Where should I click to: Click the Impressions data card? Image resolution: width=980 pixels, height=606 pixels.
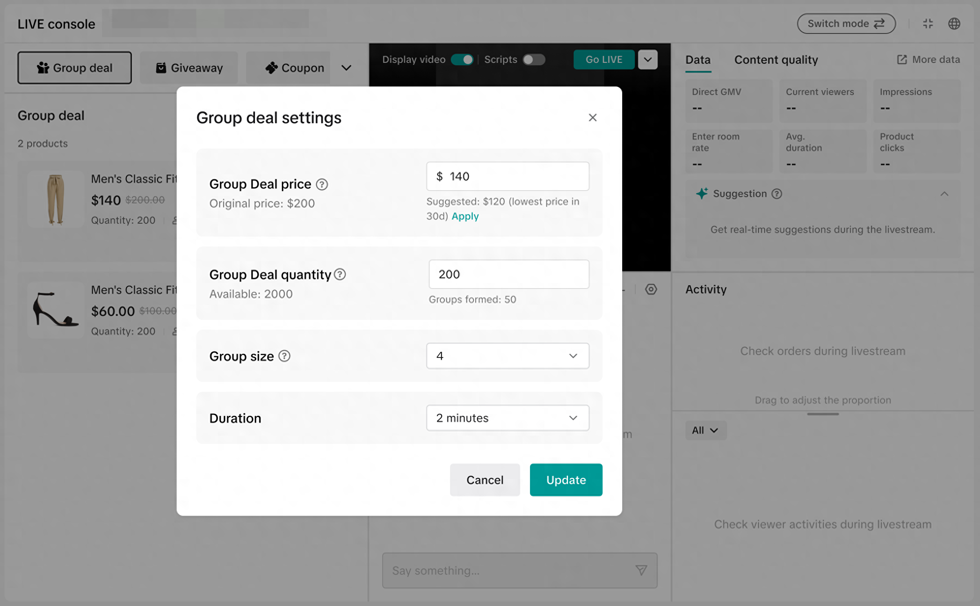[x=916, y=101]
